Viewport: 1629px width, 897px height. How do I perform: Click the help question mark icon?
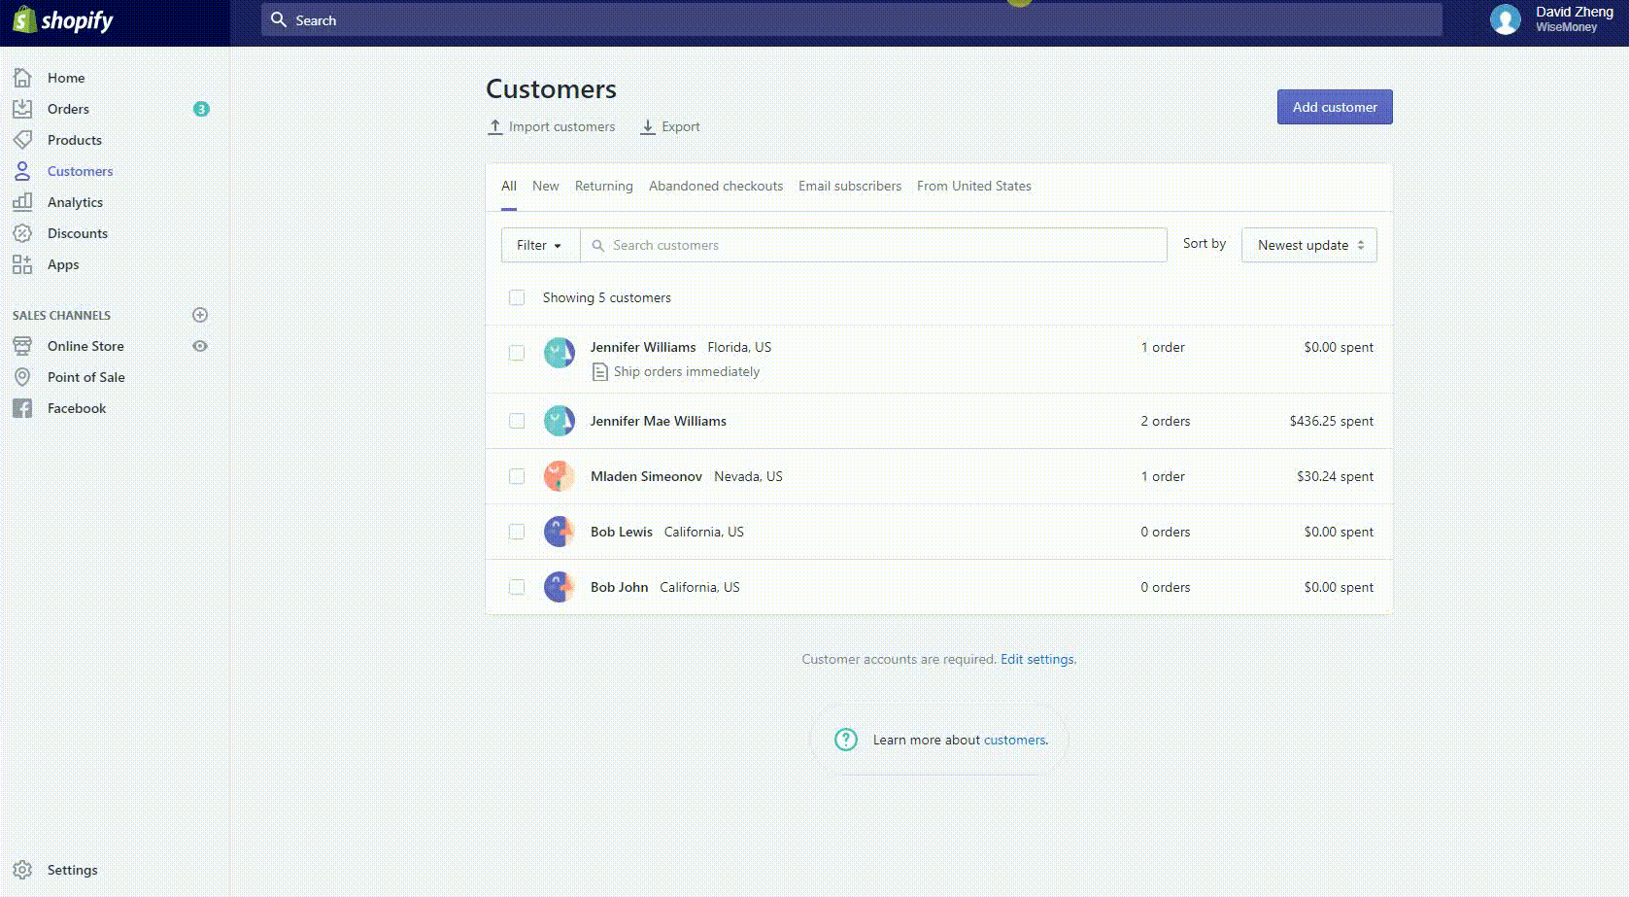[x=846, y=740]
